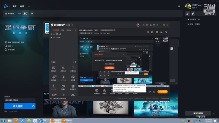Click the lock icon in stream toolbar
This screenshot has height=123, width=219.
[x=152, y=32]
